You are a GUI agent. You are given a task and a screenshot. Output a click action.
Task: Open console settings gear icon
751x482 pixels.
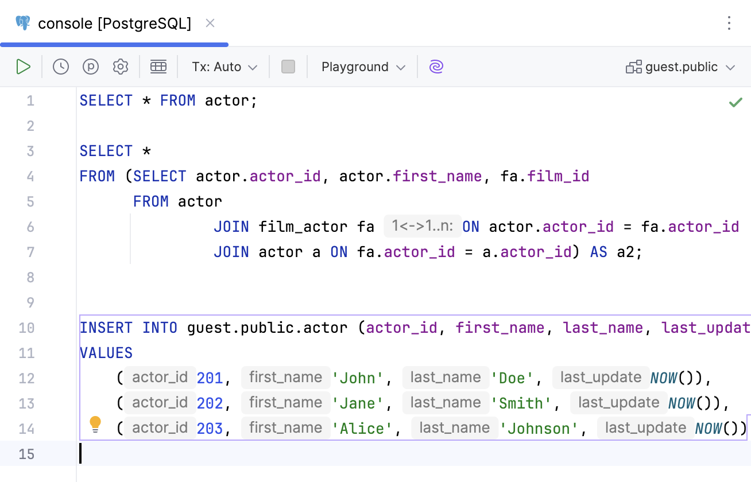(121, 67)
